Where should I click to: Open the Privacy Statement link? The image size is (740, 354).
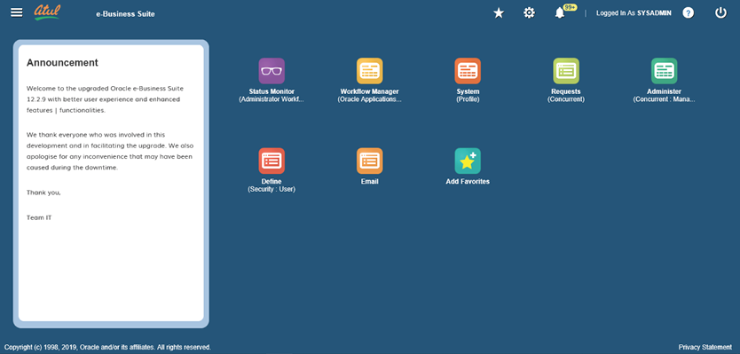pos(705,347)
